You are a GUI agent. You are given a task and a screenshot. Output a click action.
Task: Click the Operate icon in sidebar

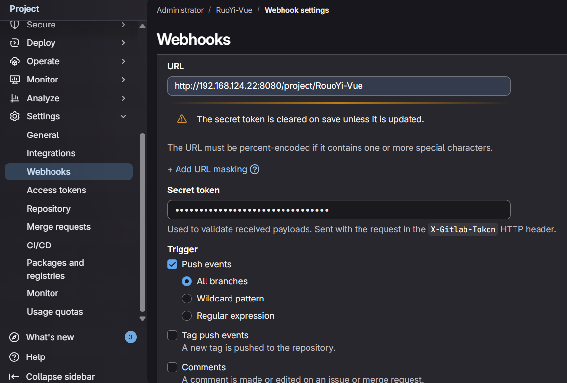click(14, 61)
